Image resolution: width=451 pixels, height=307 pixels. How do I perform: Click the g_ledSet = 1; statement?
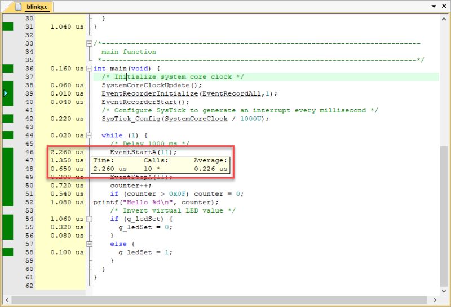[145, 252]
